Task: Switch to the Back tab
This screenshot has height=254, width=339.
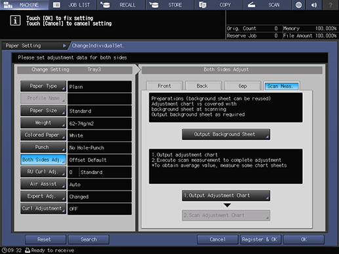Action: coord(203,86)
